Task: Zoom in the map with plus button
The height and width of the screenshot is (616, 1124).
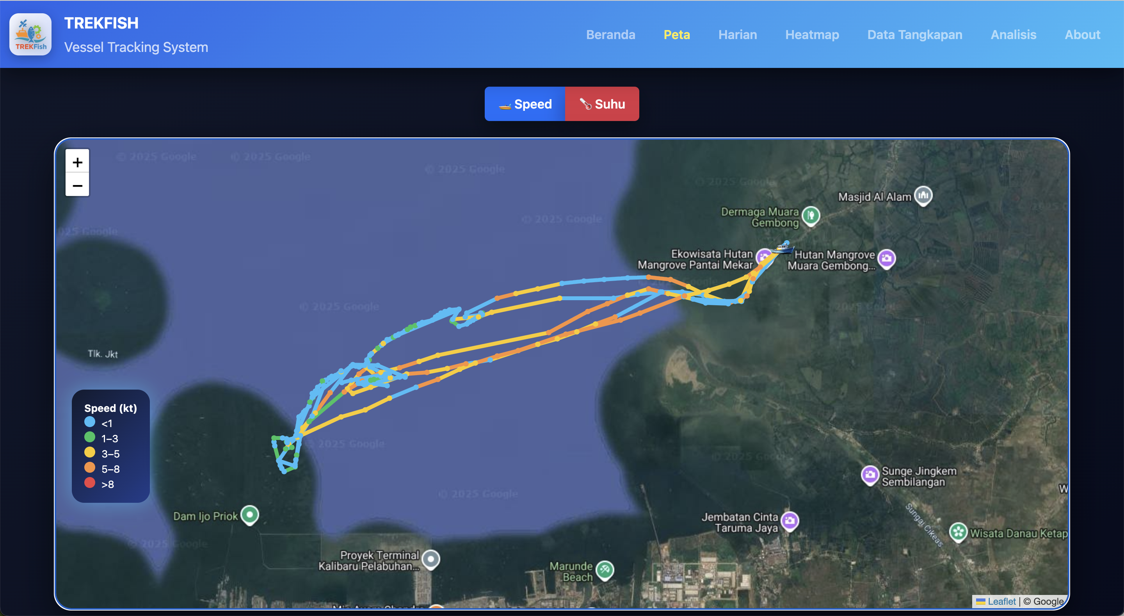Action: [77, 162]
